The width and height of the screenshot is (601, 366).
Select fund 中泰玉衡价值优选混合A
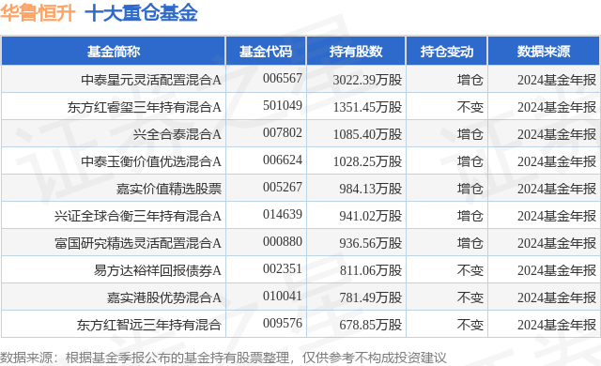151,161
